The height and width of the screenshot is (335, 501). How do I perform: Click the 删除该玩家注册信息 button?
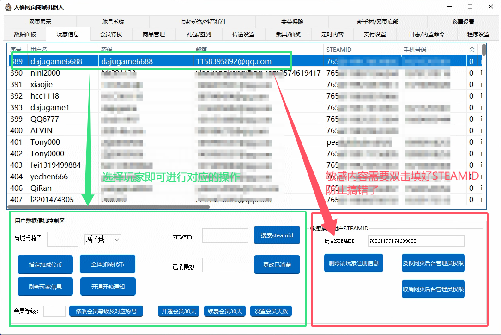(354, 263)
